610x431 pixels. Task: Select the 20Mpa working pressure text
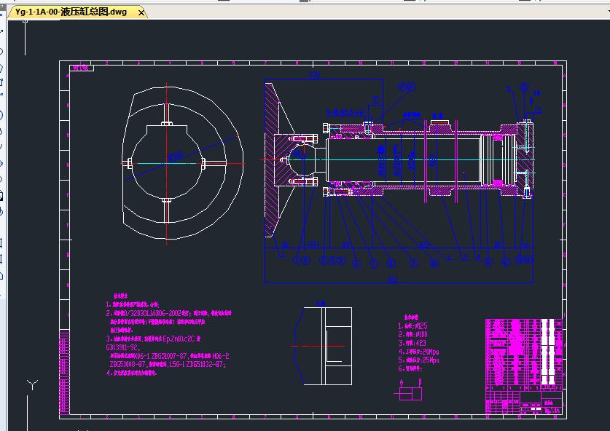(430, 352)
